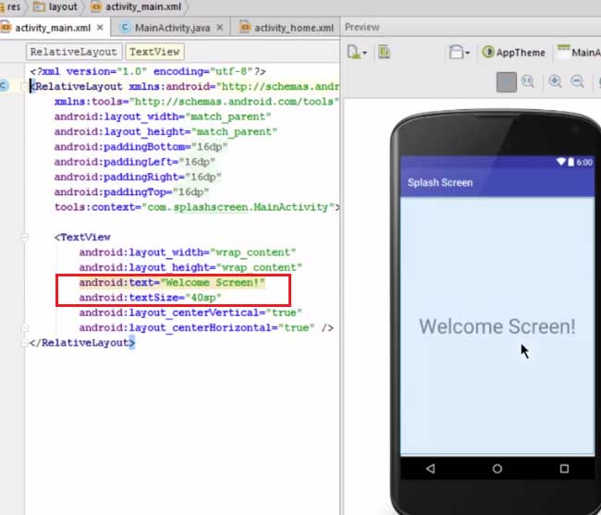
Task: Click the android:layout_centerVertical line
Action: (190, 313)
